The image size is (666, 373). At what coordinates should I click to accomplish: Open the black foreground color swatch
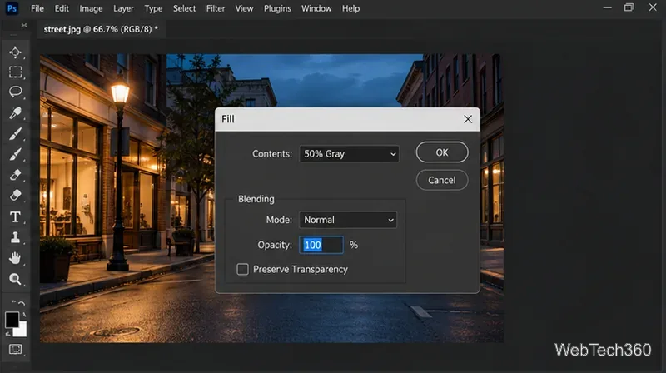(x=12, y=320)
